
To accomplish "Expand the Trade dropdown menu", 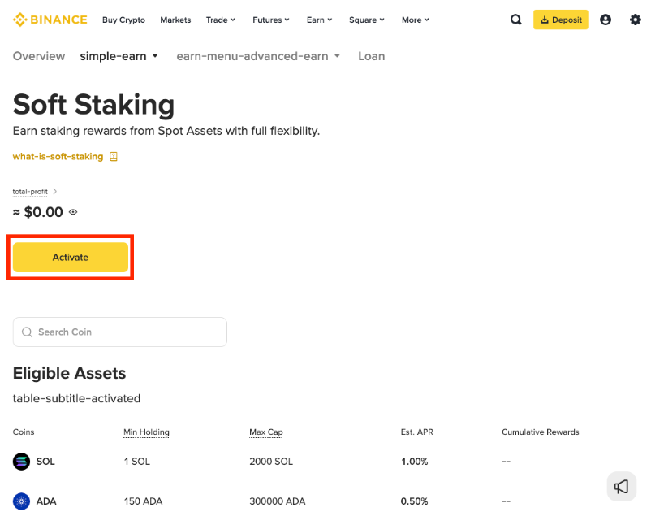I will pos(220,20).
